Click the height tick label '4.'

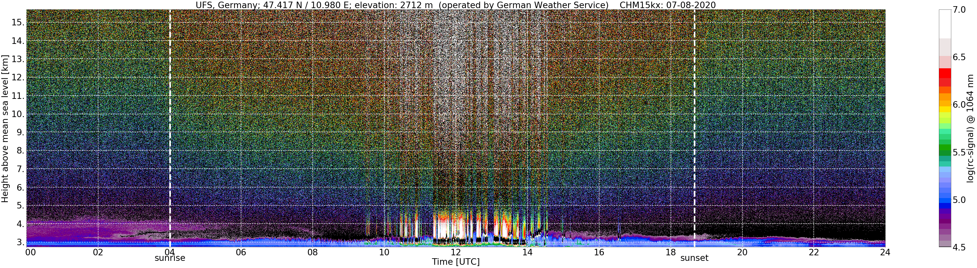pos(20,224)
